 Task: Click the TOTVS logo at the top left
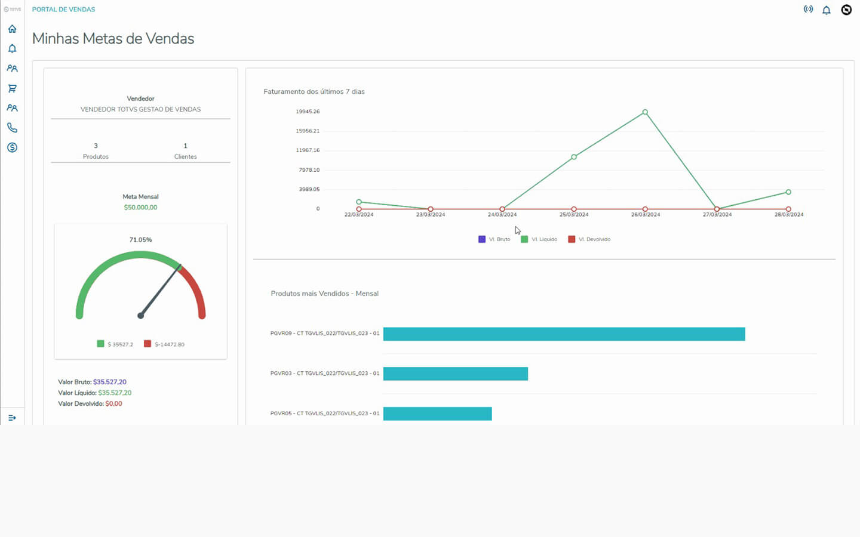coord(12,10)
